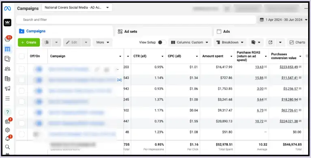
Task: Tick checkbox of the $51.80 campaign row
Action: (x=22, y=134)
